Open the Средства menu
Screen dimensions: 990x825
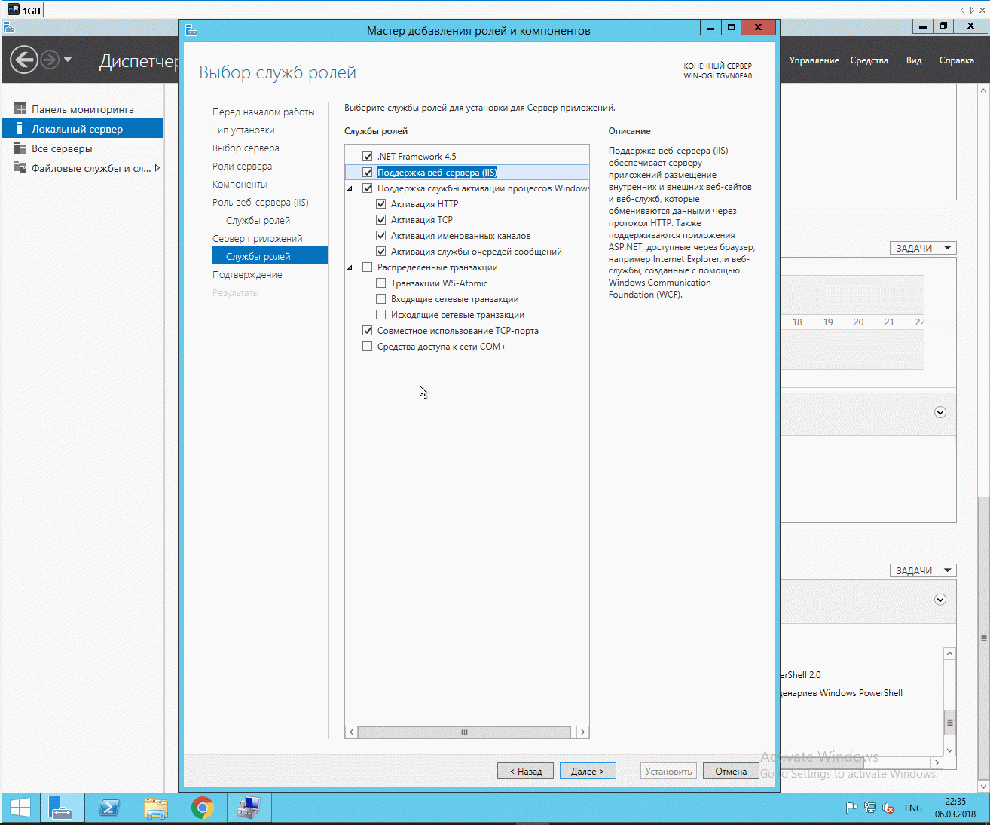tap(869, 60)
